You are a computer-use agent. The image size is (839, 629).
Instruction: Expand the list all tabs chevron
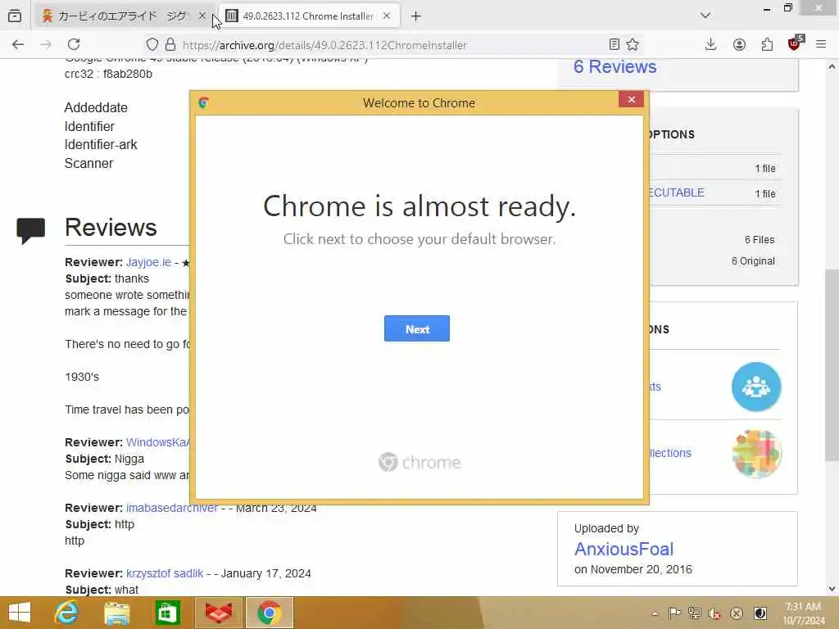[705, 16]
